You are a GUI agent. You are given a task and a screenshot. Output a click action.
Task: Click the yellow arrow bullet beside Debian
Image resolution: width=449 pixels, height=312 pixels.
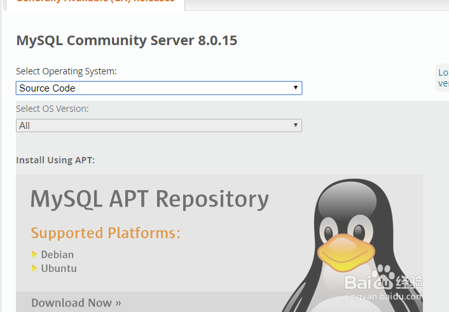coord(34,254)
